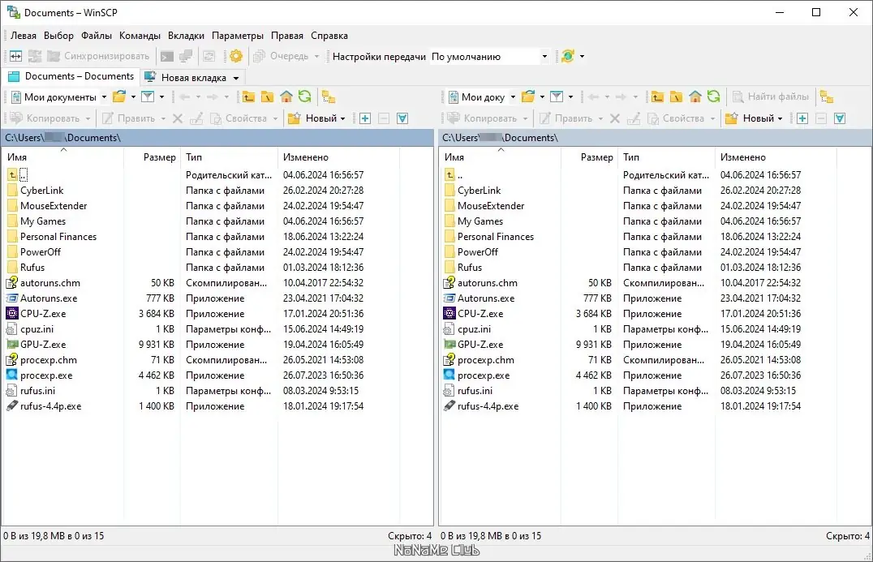Screen dimensions: 873x562
Task: Click the filter funnel icon in left panel
Action: click(148, 97)
